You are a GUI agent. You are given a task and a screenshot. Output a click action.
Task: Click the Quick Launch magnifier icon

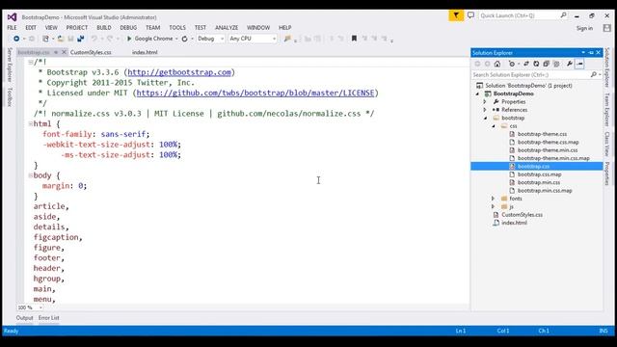[563, 15]
